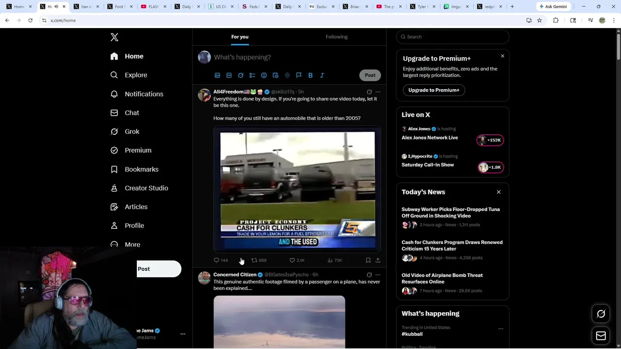Click the flag icon in composer
Viewport: 621px width, 349px height.
tap(299, 75)
